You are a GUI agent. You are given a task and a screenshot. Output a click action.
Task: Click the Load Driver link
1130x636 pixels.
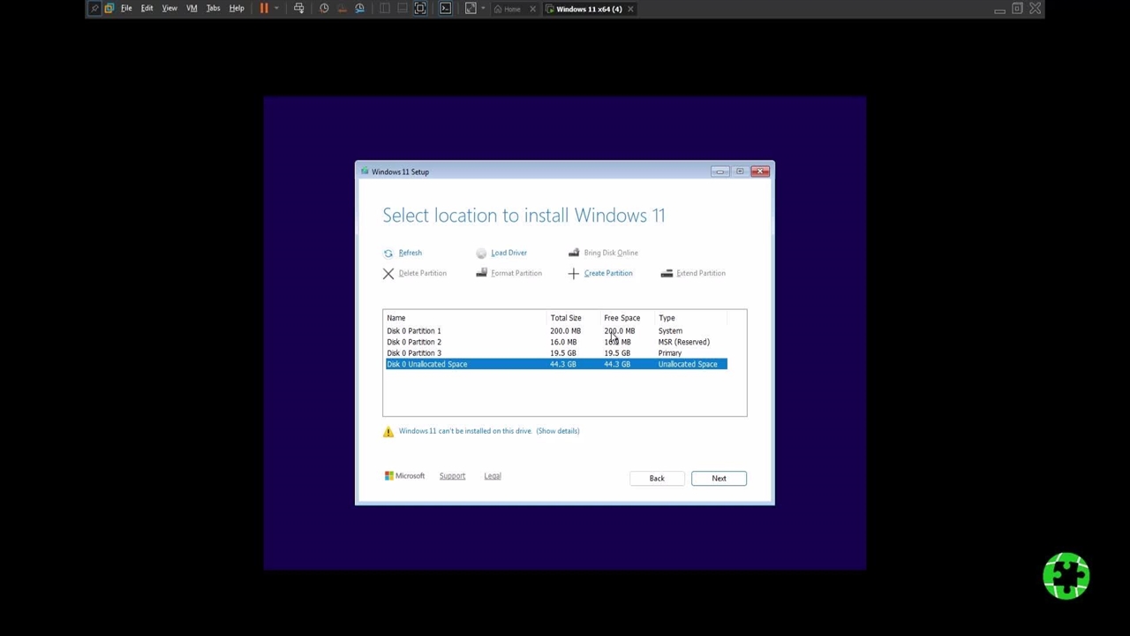click(x=508, y=253)
